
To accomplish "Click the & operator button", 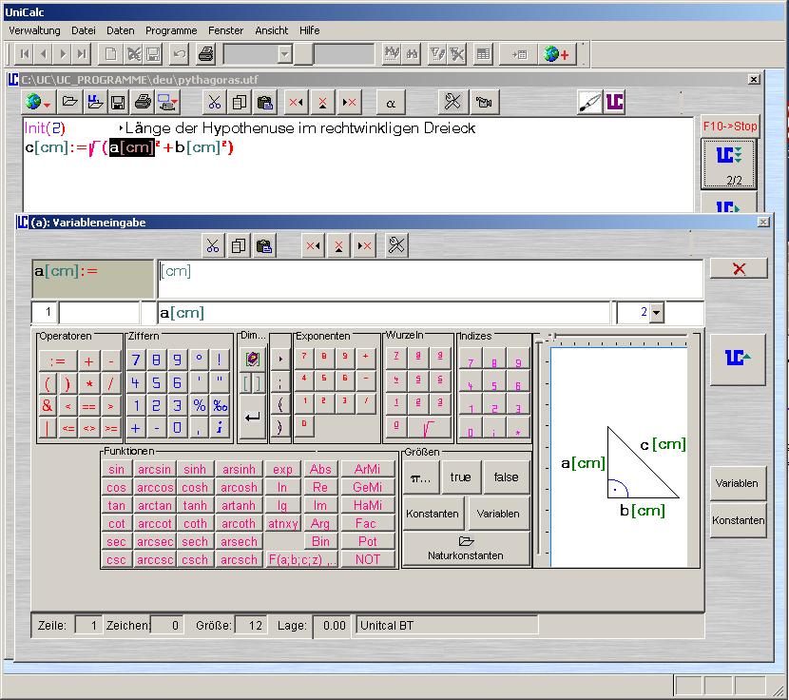I will click(x=48, y=405).
